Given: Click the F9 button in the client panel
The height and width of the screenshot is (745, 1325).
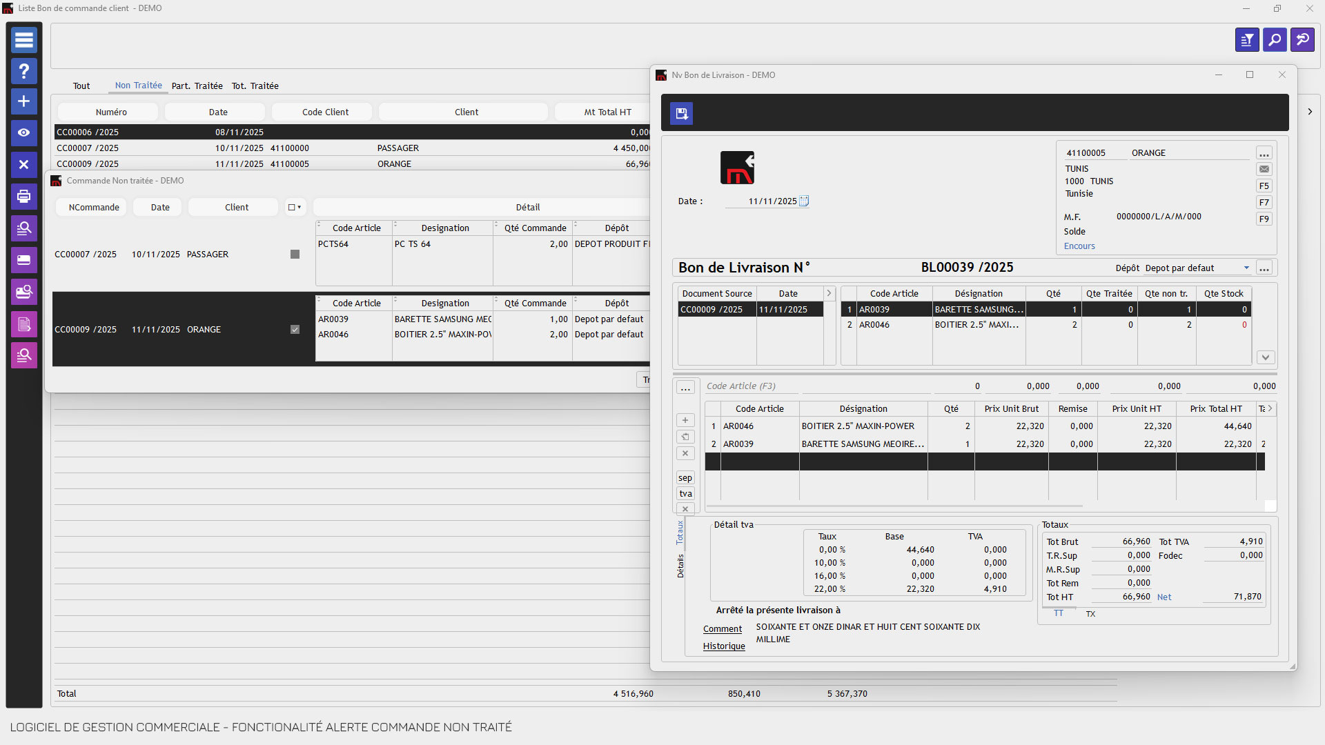Looking at the screenshot, I should pyautogui.click(x=1264, y=219).
